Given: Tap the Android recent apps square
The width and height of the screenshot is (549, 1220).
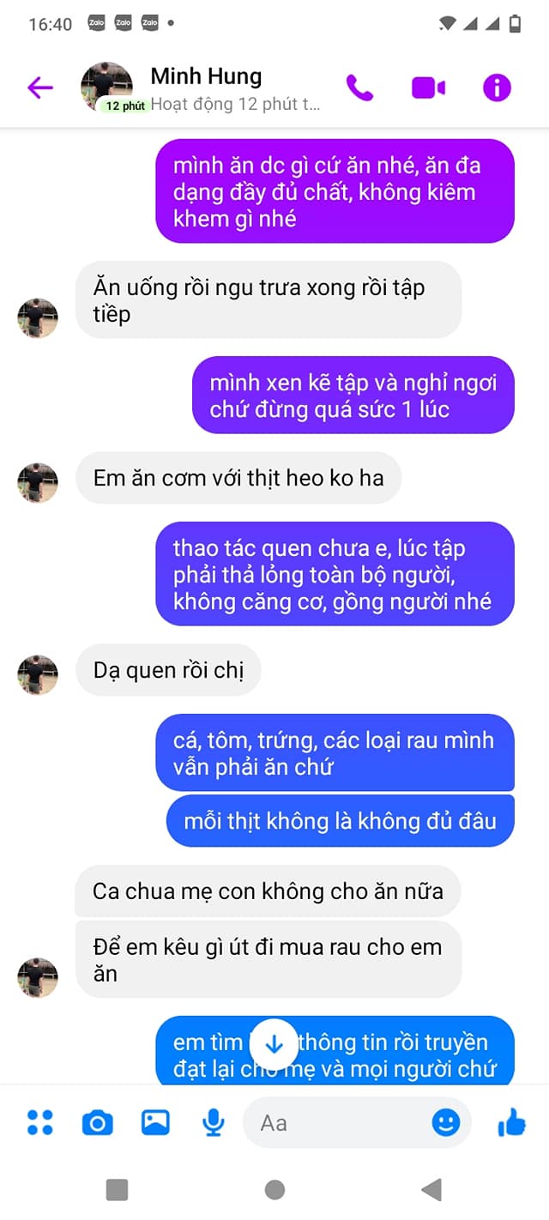Looking at the screenshot, I should point(117,1189).
